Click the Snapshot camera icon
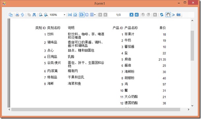The width and height of the screenshot is (201, 119). 179,15
